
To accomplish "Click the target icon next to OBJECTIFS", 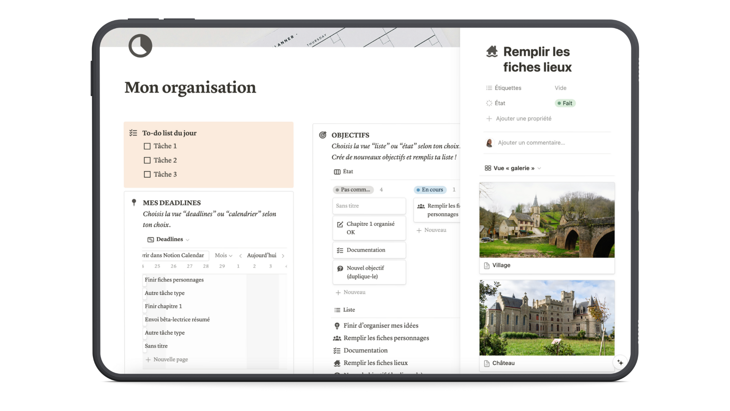I will tap(323, 135).
